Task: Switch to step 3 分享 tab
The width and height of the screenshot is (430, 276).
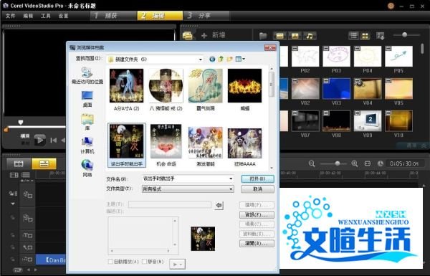Action: tap(206, 16)
